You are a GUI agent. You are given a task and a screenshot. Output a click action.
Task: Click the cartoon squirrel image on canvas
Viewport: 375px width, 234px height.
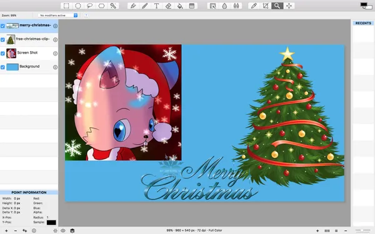pos(123,102)
